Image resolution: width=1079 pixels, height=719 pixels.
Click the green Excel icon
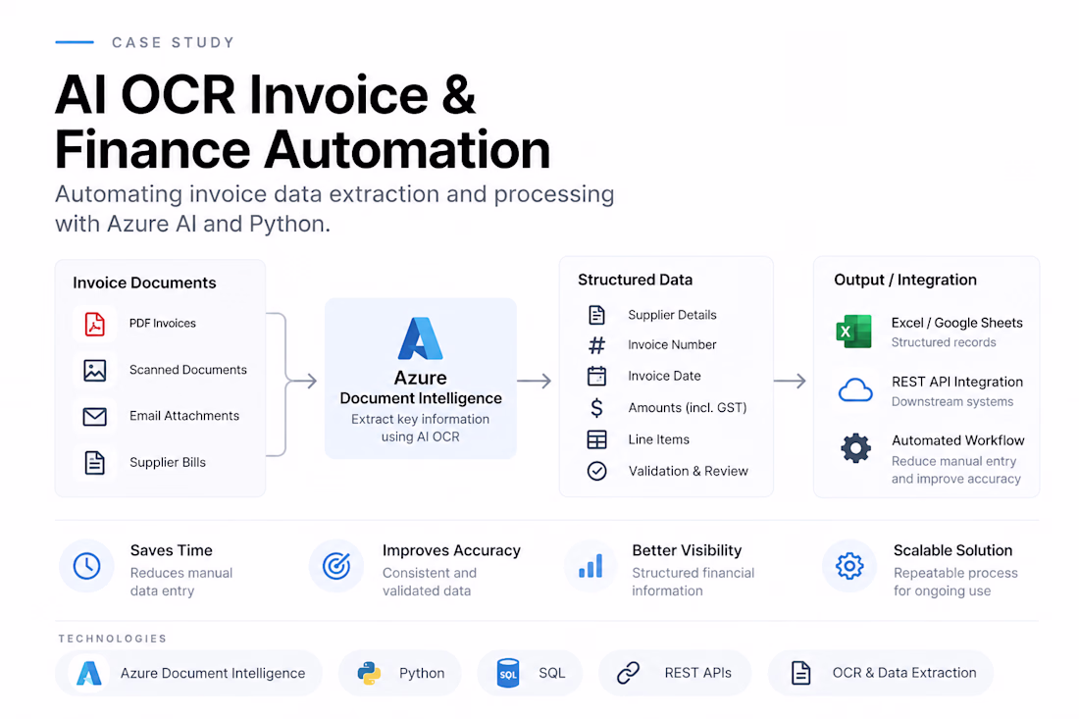[x=854, y=332]
